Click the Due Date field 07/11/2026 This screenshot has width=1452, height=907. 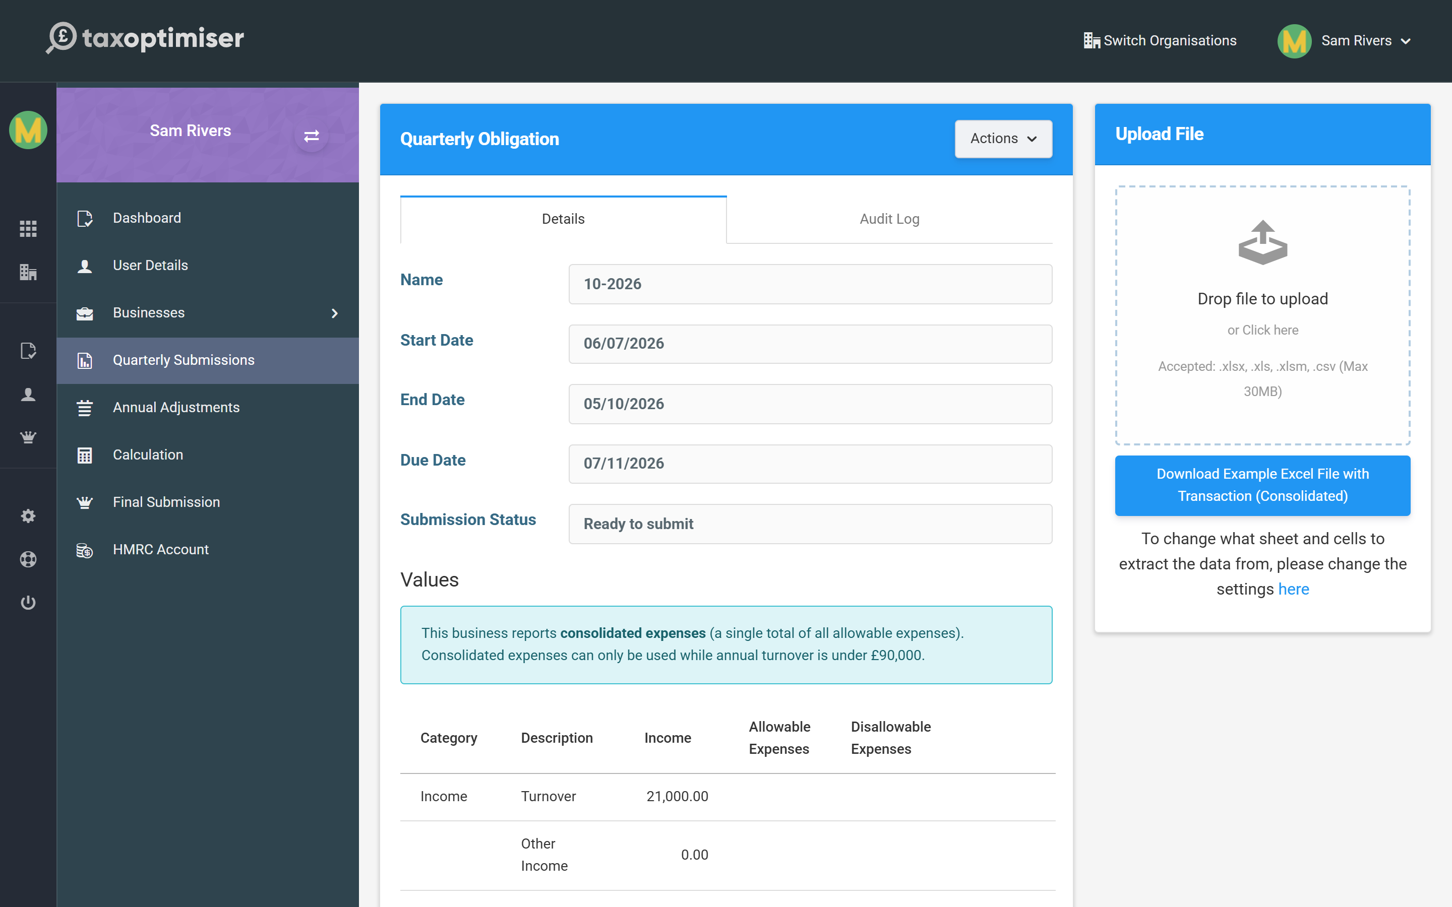pos(810,464)
